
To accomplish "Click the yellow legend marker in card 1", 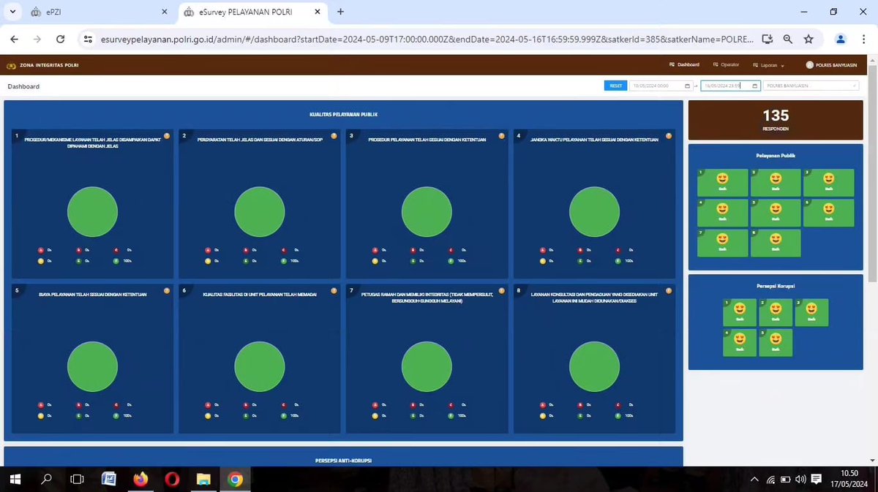I will coord(41,261).
